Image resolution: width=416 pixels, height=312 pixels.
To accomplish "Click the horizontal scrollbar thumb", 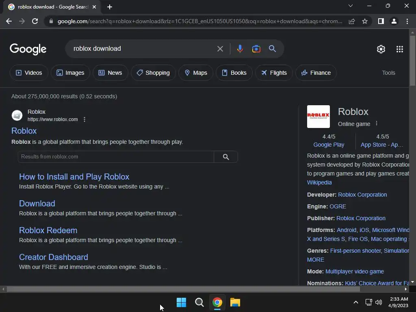I will [183, 289].
